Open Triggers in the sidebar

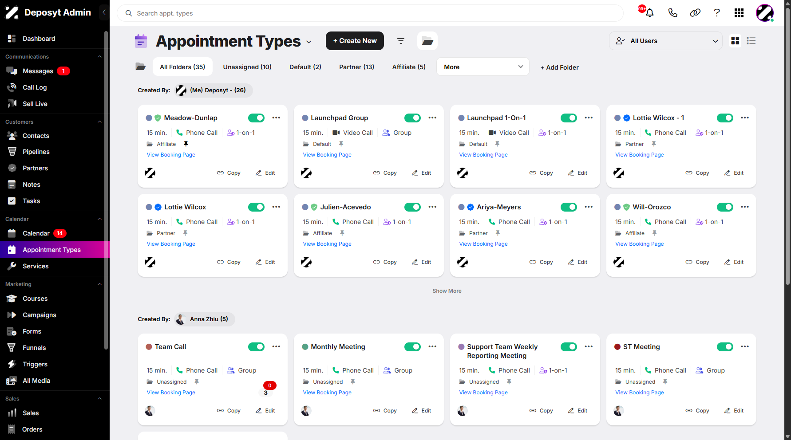pos(35,364)
